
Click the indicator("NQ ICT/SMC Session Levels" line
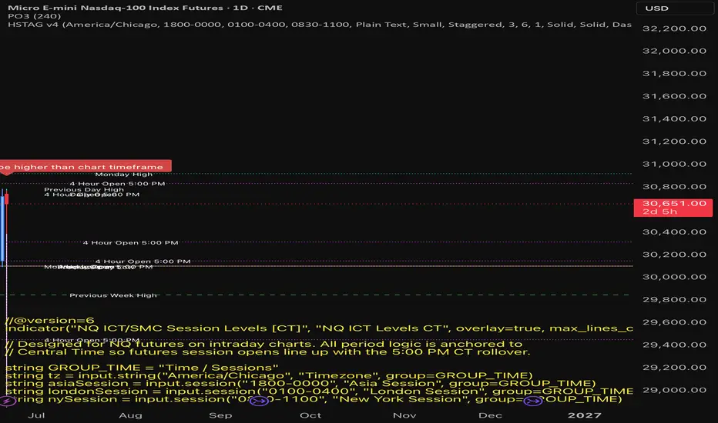click(x=319, y=328)
